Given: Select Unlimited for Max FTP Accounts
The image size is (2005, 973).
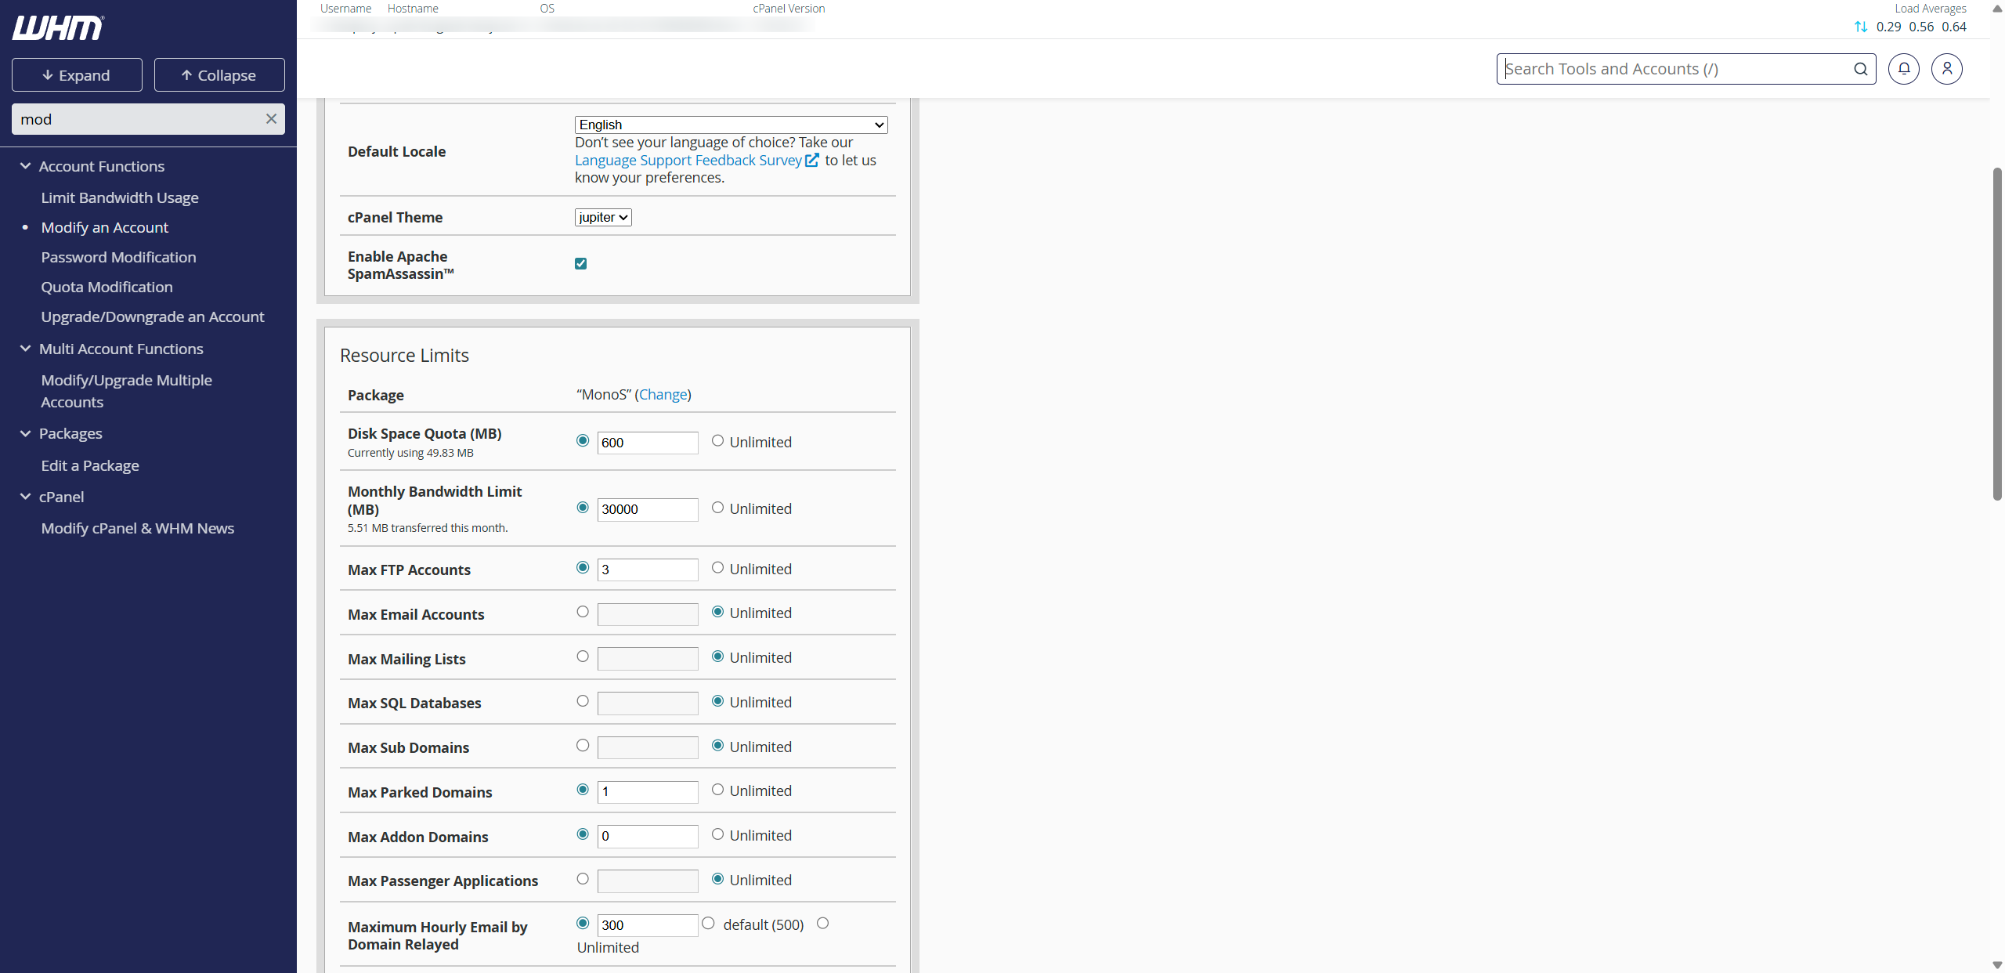Looking at the screenshot, I should [x=717, y=568].
